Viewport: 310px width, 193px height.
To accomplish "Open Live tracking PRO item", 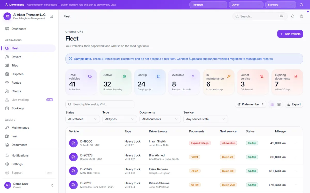I will pyautogui.click(x=29, y=100).
